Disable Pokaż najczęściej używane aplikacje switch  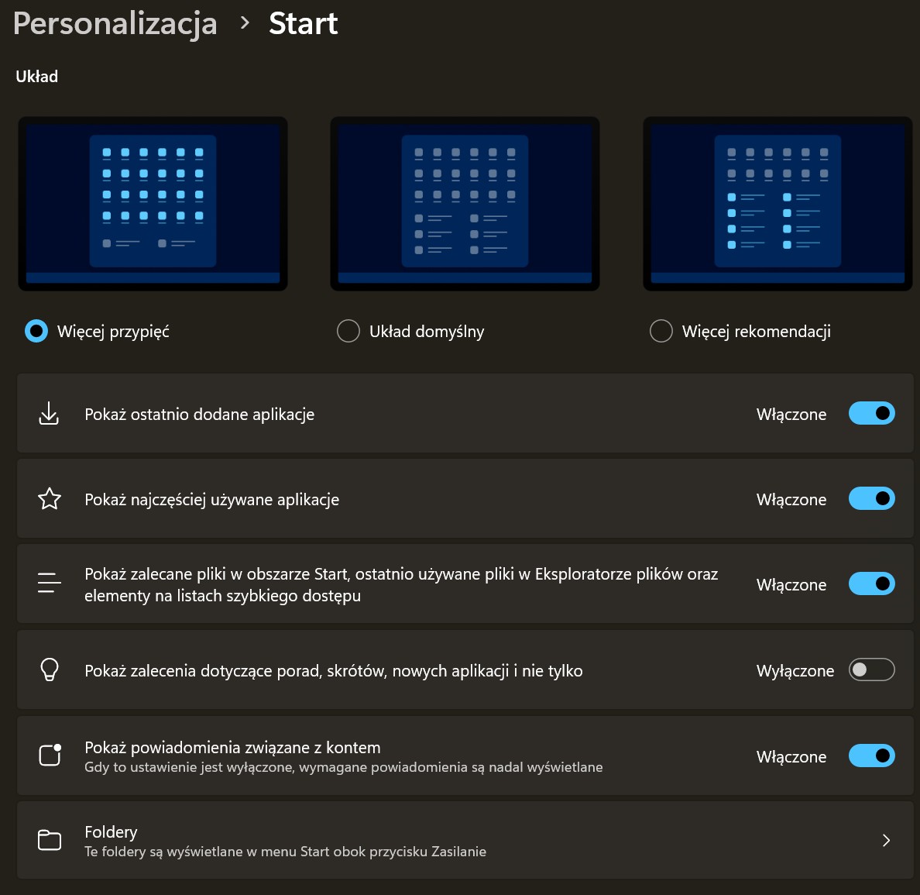(x=871, y=499)
